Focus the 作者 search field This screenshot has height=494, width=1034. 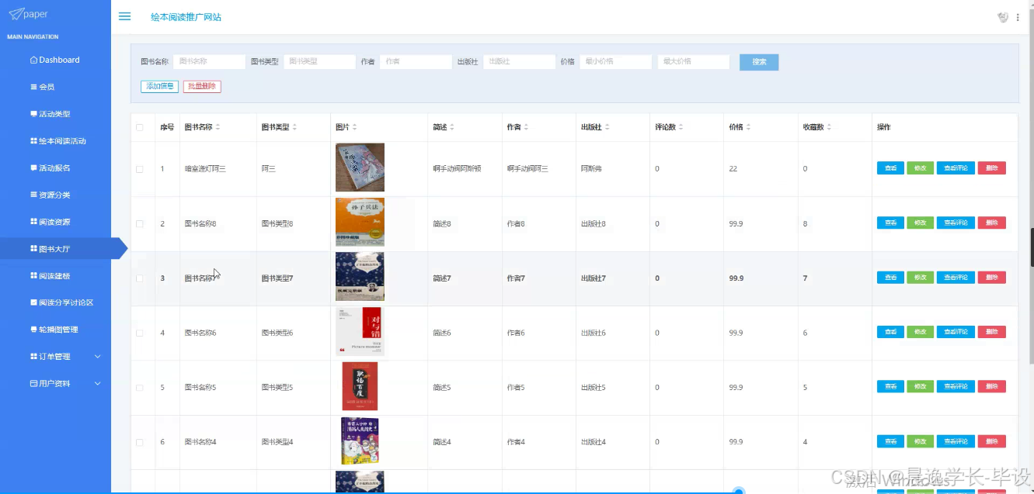pyautogui.click(x=416, y=62)
